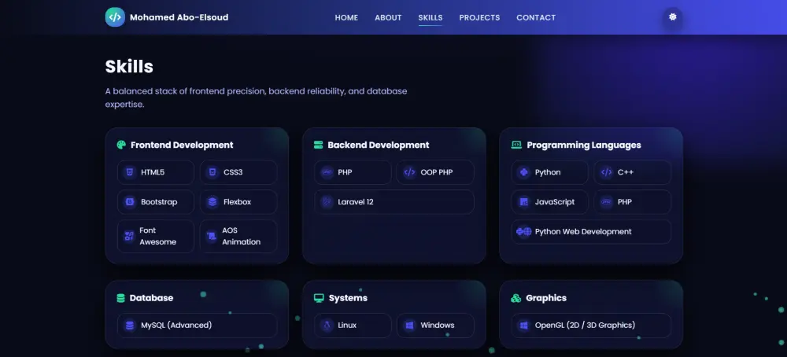The image size is (787, 357).
Task: Click the code-bracket logo icon beside Mohamed Abo-Elsoud
Action: (115, 17)
